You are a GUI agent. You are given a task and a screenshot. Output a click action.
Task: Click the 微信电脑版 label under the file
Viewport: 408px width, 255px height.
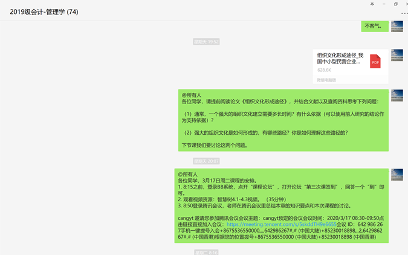[x=326, y=80]
